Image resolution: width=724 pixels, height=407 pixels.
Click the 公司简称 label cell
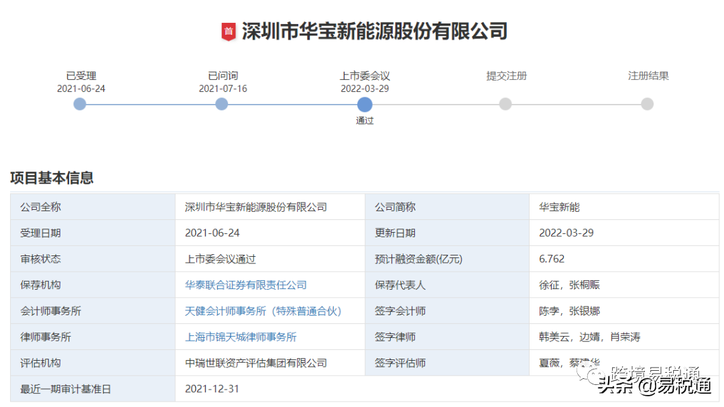pyautogui.click(x=447, y=207)
